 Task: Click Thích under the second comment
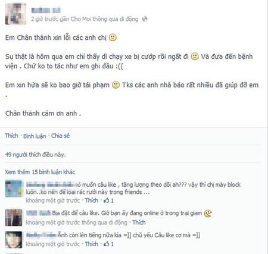(139, 222)
